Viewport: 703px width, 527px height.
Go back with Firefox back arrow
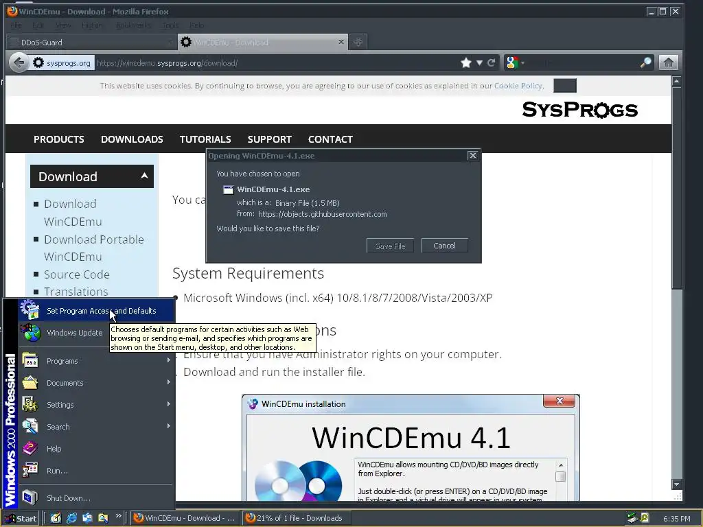click(19, 62)
